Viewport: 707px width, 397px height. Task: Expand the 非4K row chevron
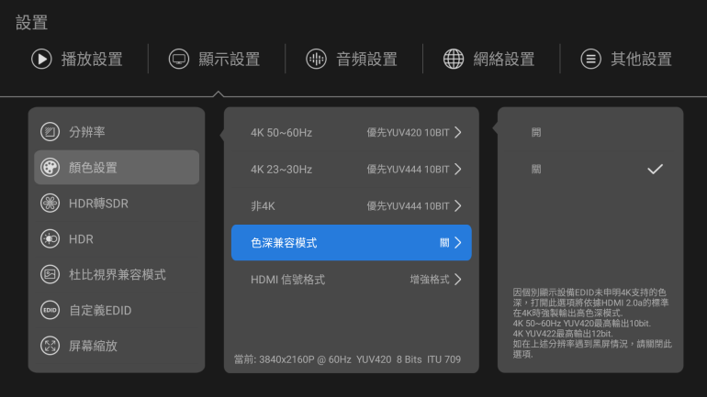[x=458, y=205]
